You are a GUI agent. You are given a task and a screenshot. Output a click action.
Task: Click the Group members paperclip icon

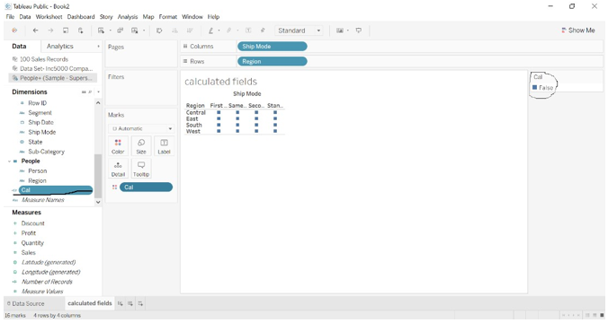(229, 31)
